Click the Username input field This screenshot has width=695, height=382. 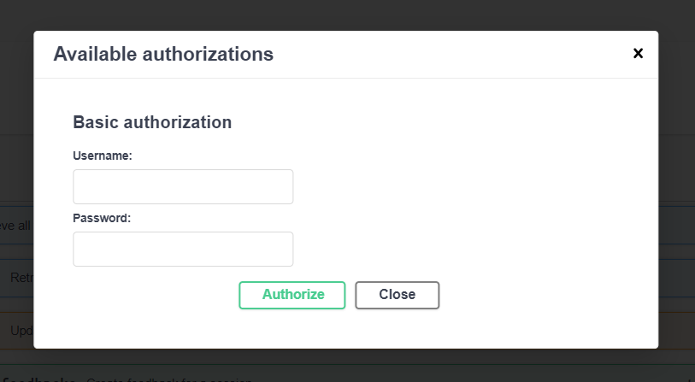pos(183,186)
